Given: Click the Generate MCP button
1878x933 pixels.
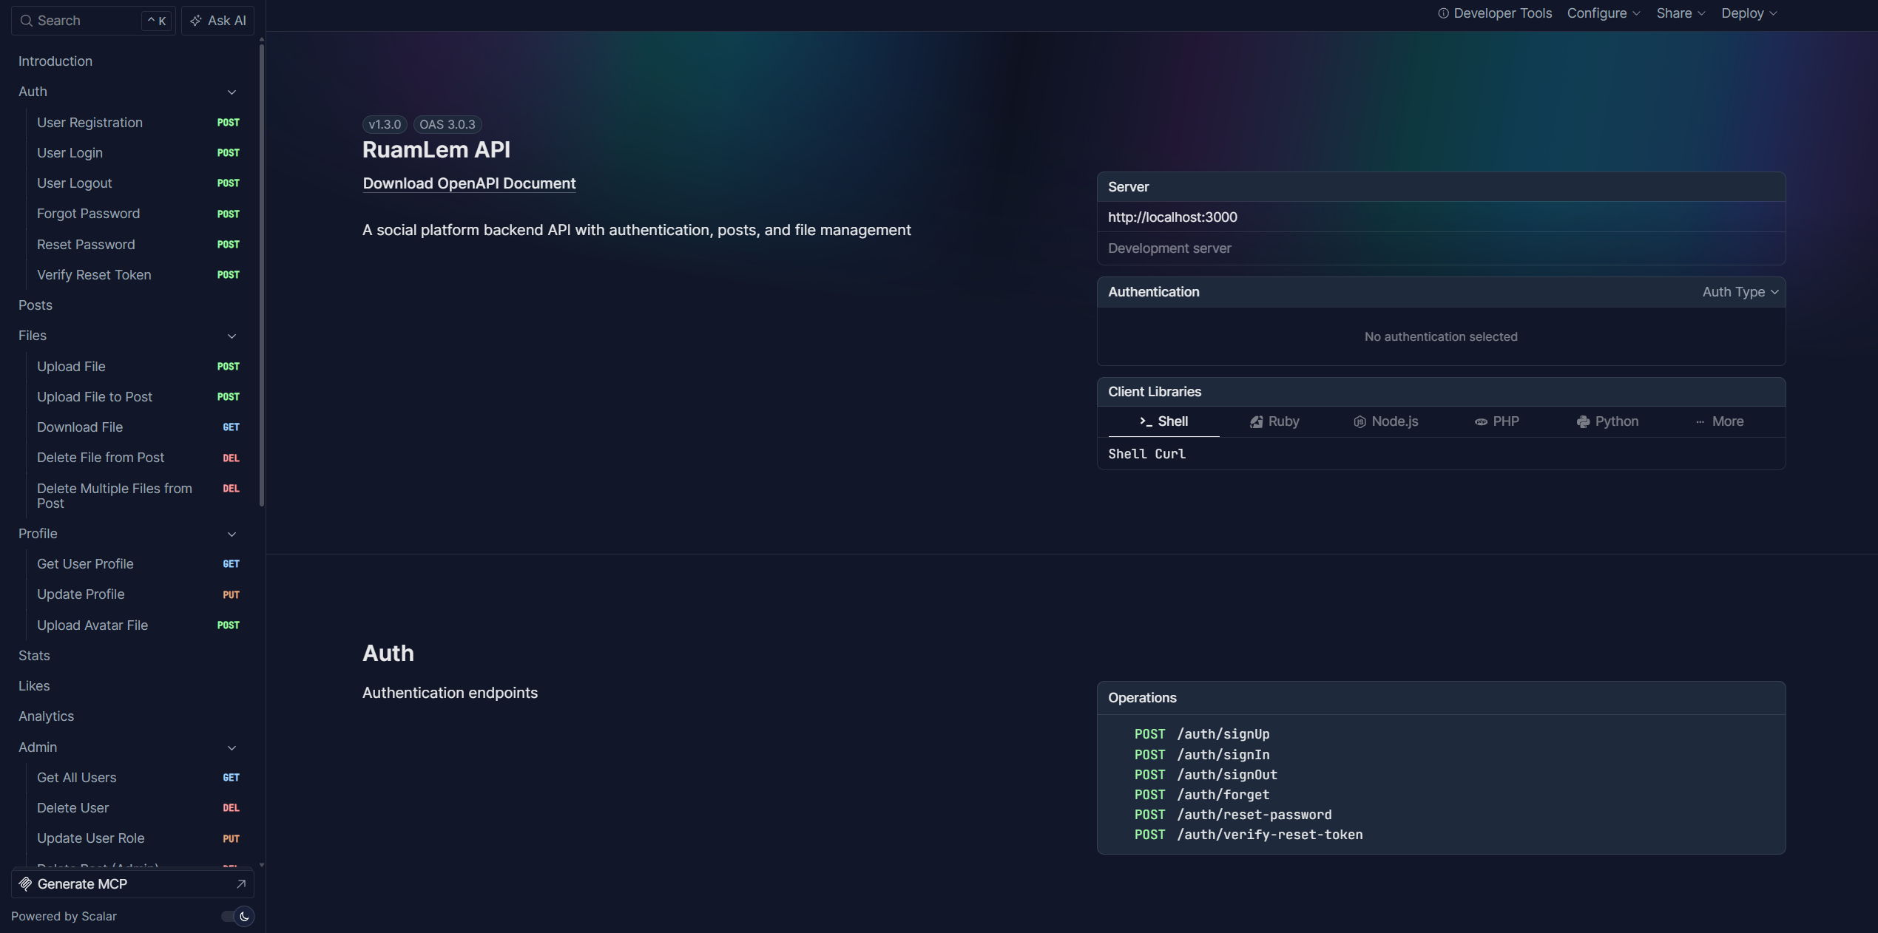Looking at the screenshot, I should pos(132,884).
